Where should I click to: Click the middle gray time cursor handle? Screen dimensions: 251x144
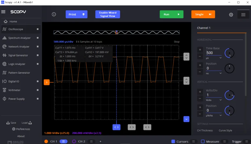(132, 127)
